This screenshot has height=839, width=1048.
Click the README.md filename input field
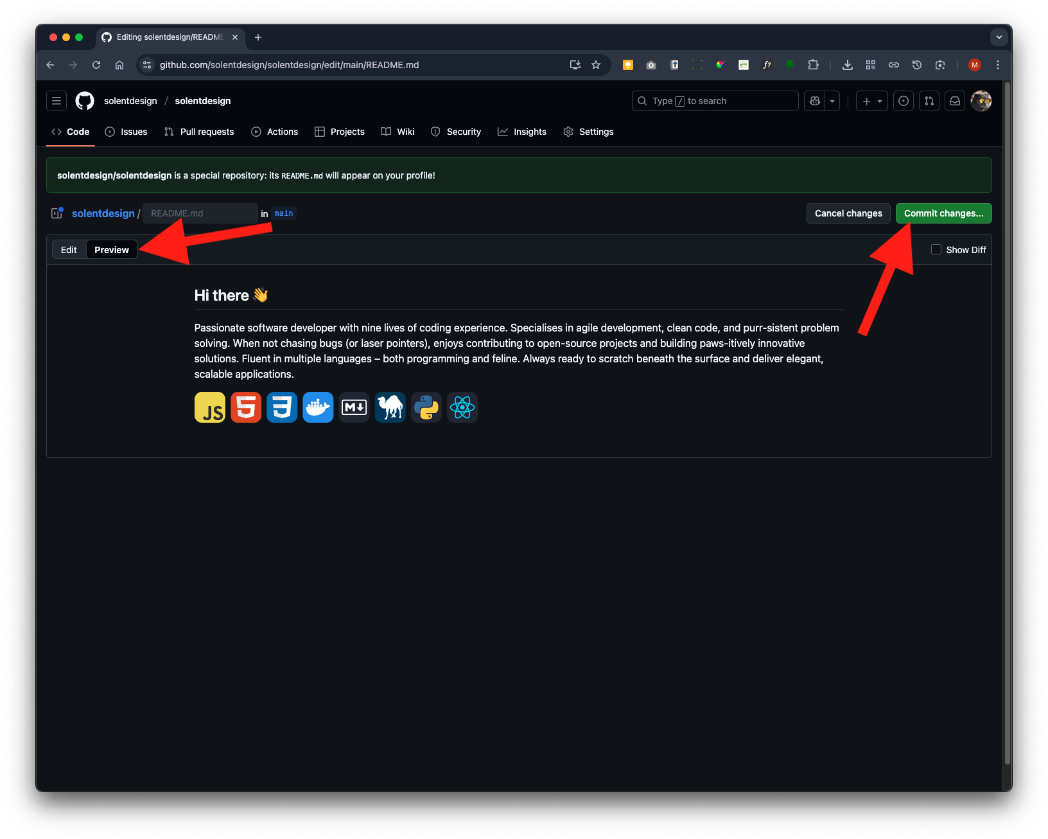tap(200, 213)
